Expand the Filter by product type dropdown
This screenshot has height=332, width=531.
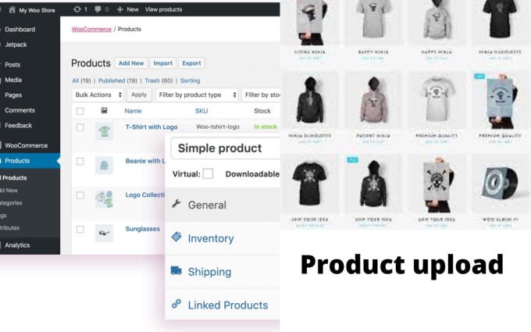(197, 95)
